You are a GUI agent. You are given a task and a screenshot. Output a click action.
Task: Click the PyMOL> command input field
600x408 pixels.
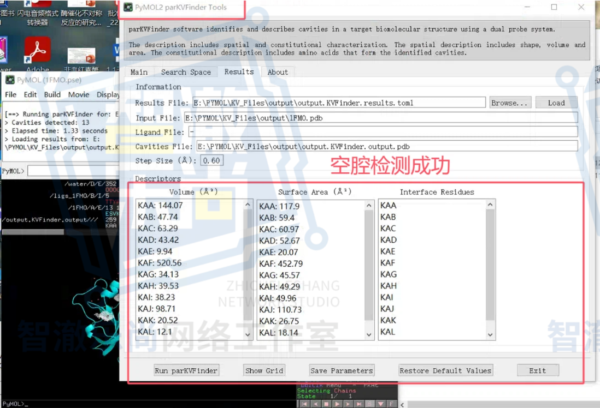(x=73, y=171)
